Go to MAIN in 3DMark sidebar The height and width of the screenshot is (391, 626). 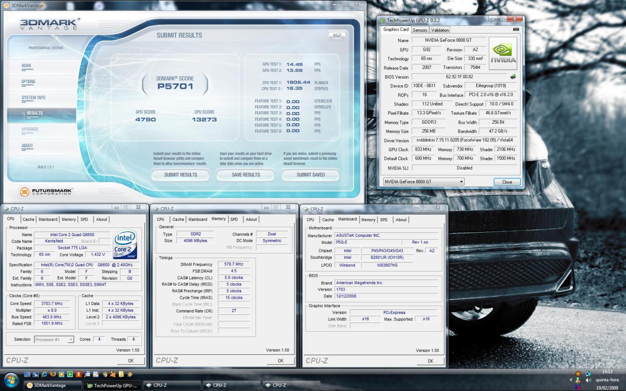click(x=26, y=66)
